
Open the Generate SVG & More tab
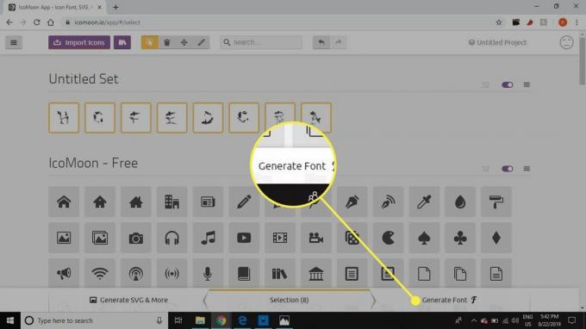(x=129, y=300)
